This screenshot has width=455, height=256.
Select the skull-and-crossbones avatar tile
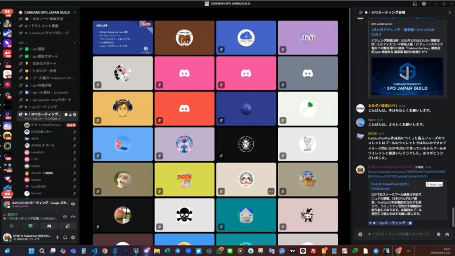(x=184, y=215)
